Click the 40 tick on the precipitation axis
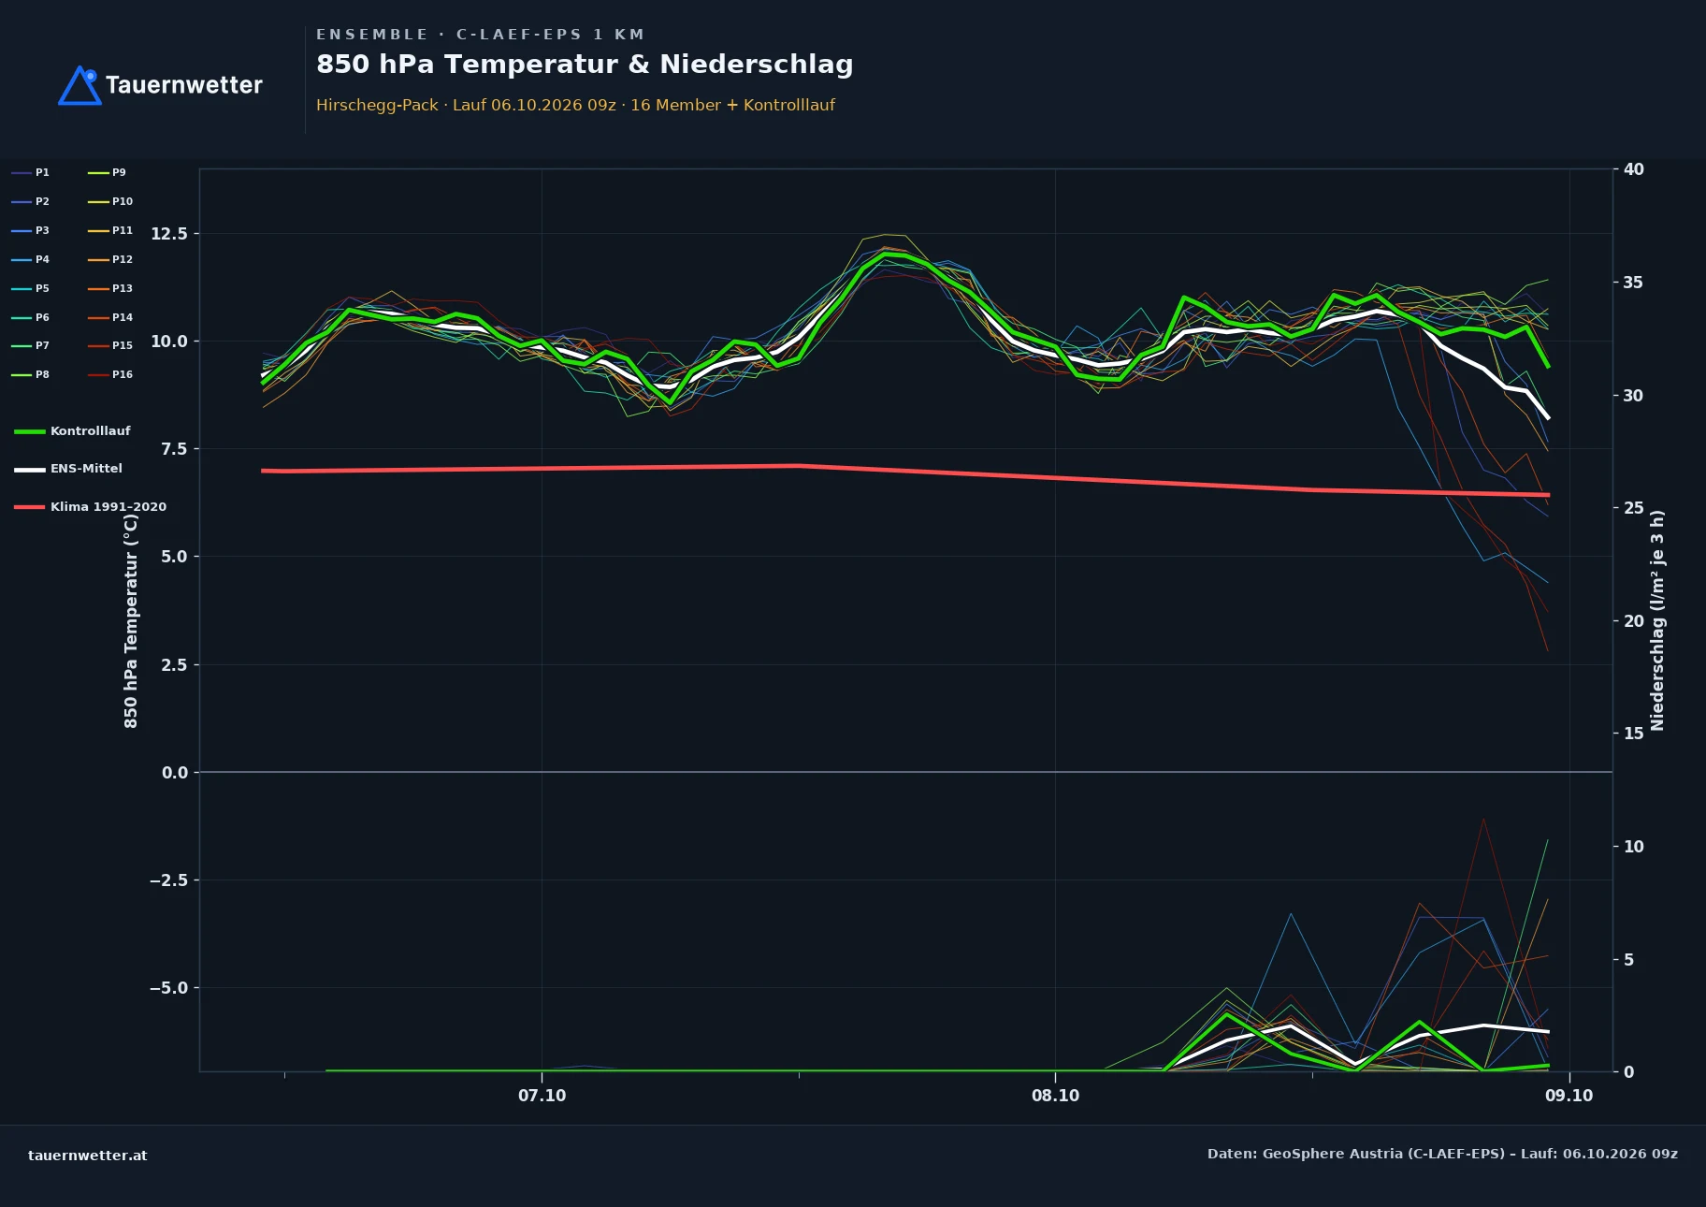 pos(1634,169)
